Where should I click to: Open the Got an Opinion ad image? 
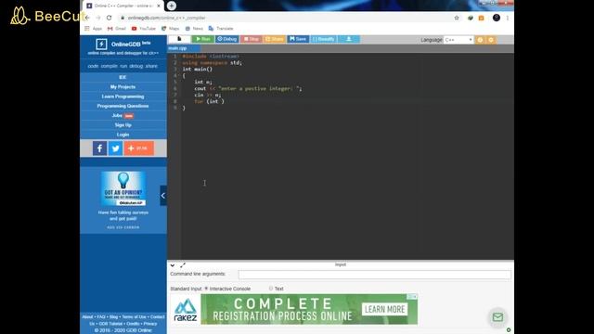[123, 188]
